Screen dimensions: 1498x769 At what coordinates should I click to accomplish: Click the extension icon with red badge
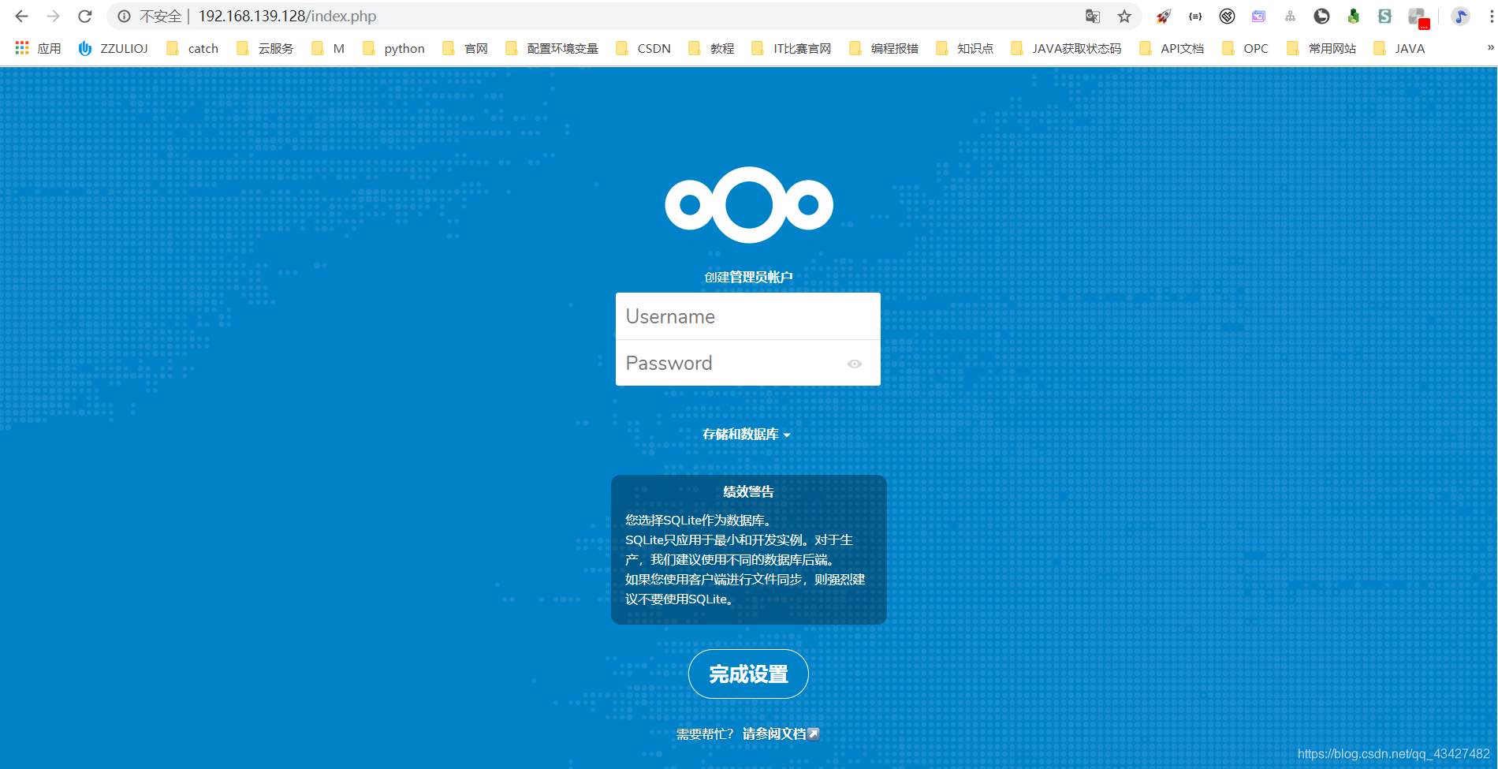[x=1418, y=17]
